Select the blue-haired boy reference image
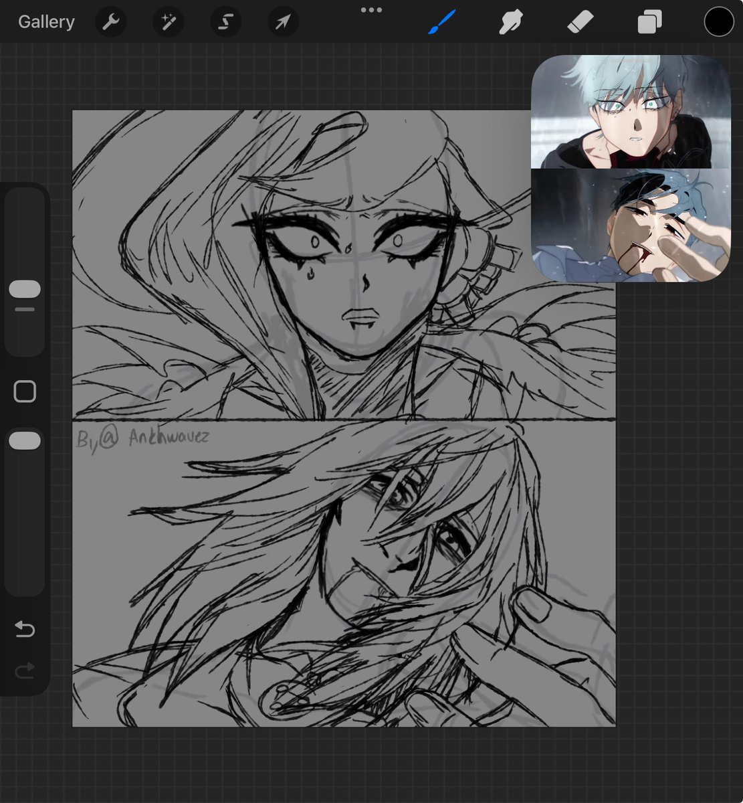Image resolution: width=743 pixels, height=803 pixels. (631, 112)
